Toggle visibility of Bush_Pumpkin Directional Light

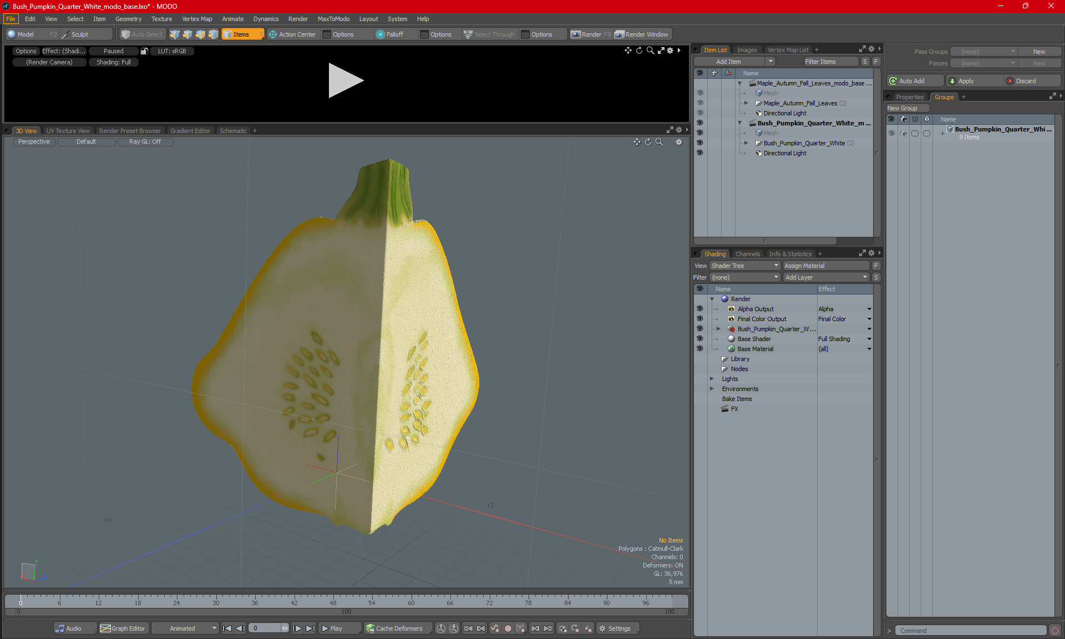coord(699,153)
